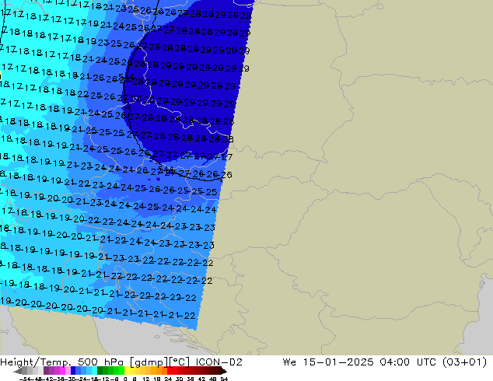Click the bright red swatch on the color scale
Image resolution: width=493 pixels, height=381 pixels.
[170, 371]
